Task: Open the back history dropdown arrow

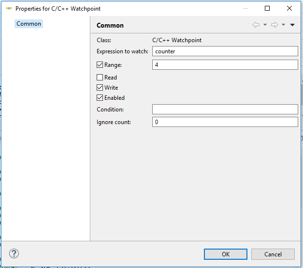Action: pos(265,25)
